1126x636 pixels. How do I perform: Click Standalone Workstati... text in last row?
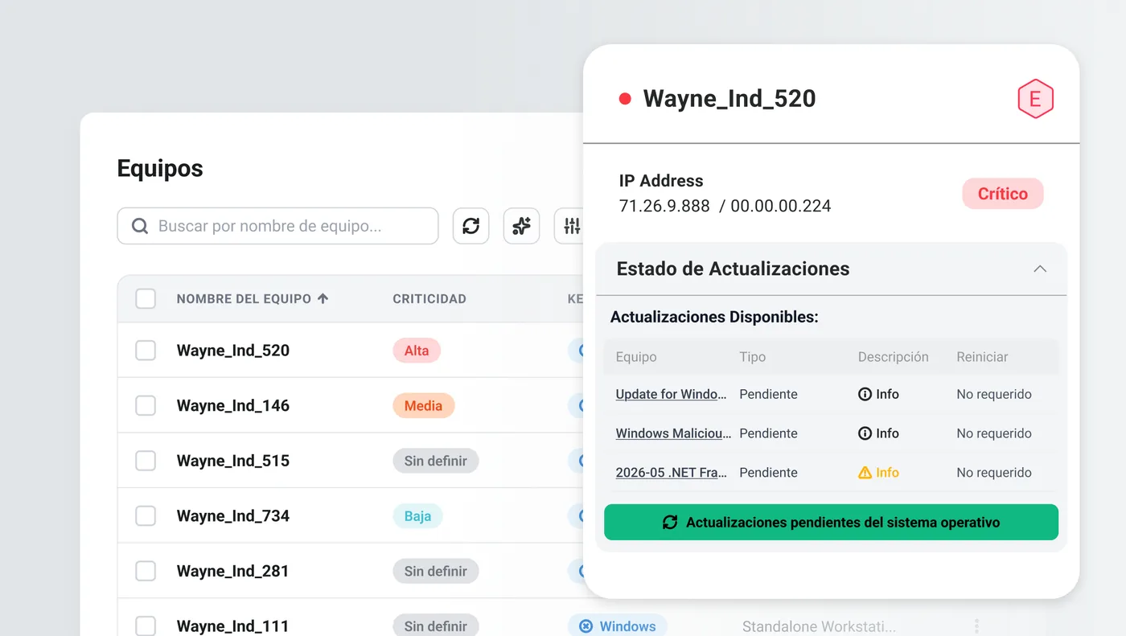point(819,626)
